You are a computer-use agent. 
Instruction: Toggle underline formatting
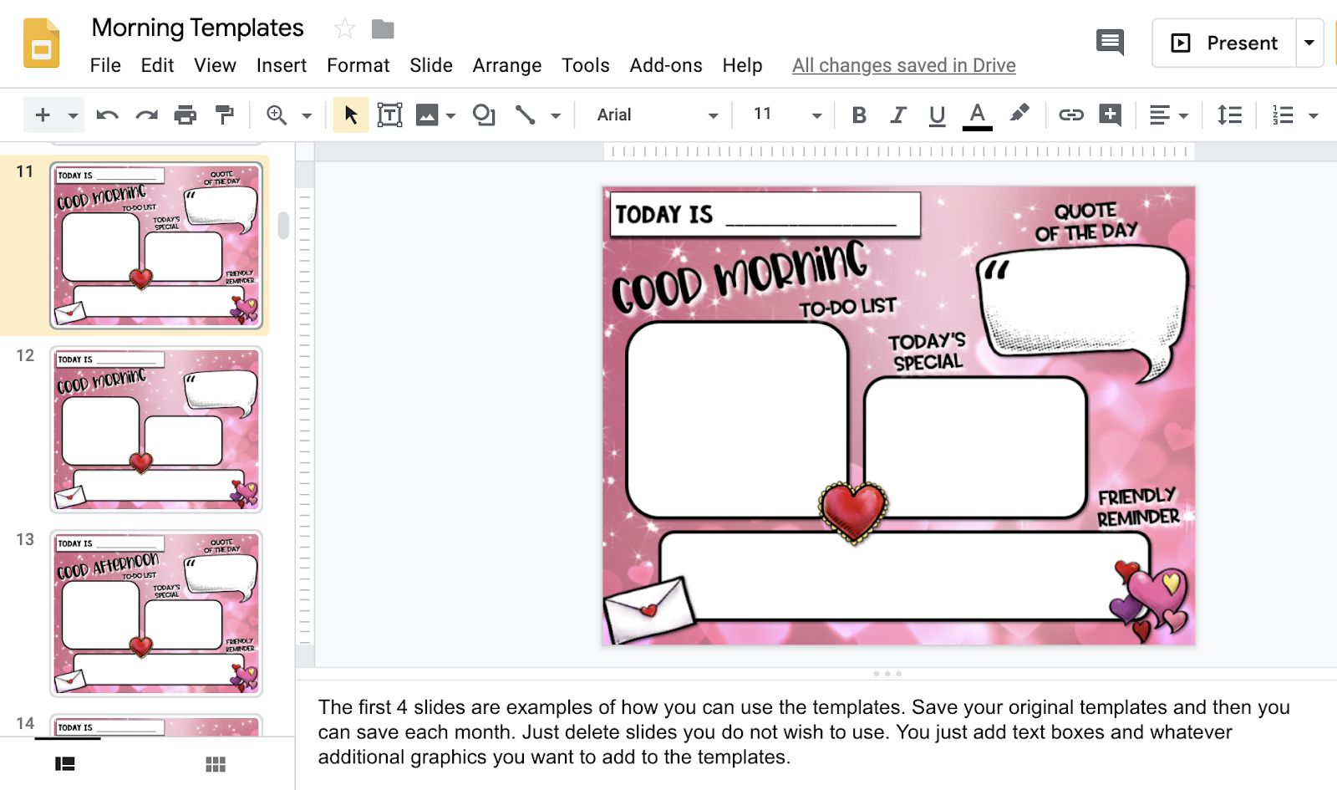[937, 115]
